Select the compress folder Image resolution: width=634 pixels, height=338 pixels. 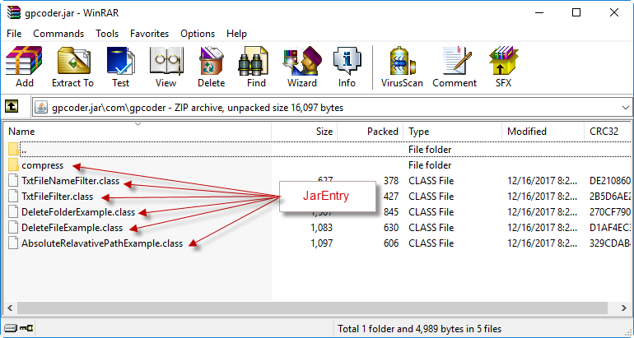point(42,165)
